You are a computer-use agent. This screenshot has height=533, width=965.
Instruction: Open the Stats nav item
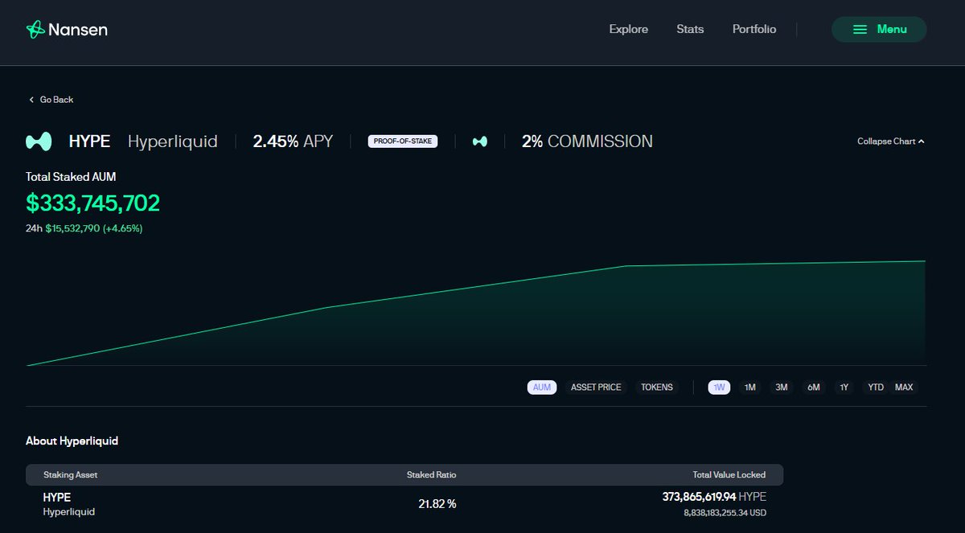(x=690, y=29)
